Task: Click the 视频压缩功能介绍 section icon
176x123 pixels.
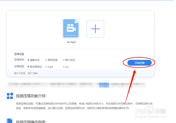Action: click(10, 96)
